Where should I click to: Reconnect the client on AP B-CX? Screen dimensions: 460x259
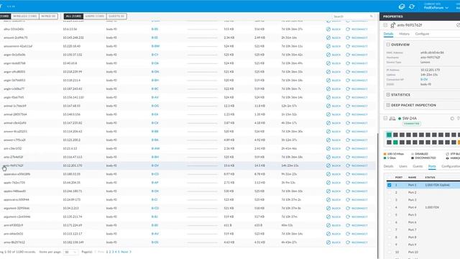(x=356, y=123)
